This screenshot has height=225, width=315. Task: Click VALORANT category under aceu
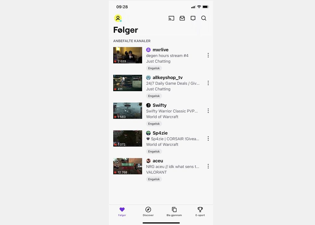[x=156, y=172]
